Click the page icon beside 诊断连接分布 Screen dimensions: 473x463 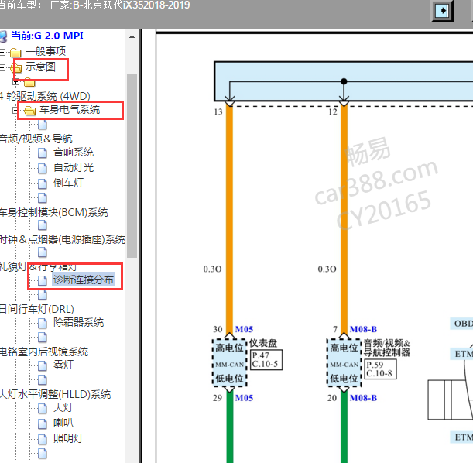pos(43,280)
